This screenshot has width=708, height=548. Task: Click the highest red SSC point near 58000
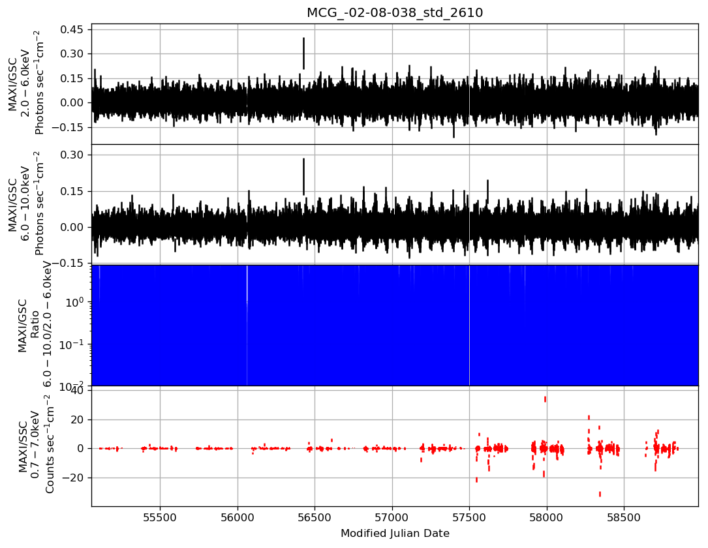(545, 399)
